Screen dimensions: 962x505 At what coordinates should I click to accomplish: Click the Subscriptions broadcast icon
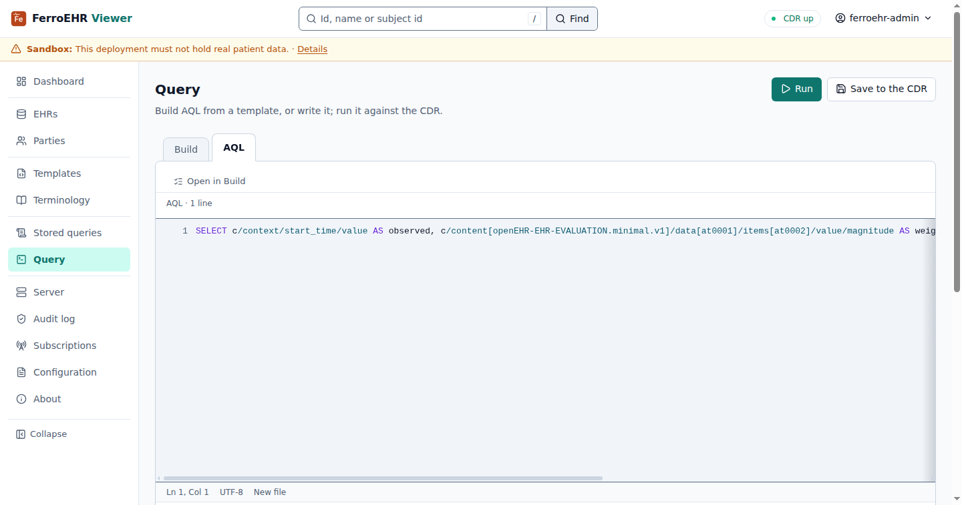[21, 346]
